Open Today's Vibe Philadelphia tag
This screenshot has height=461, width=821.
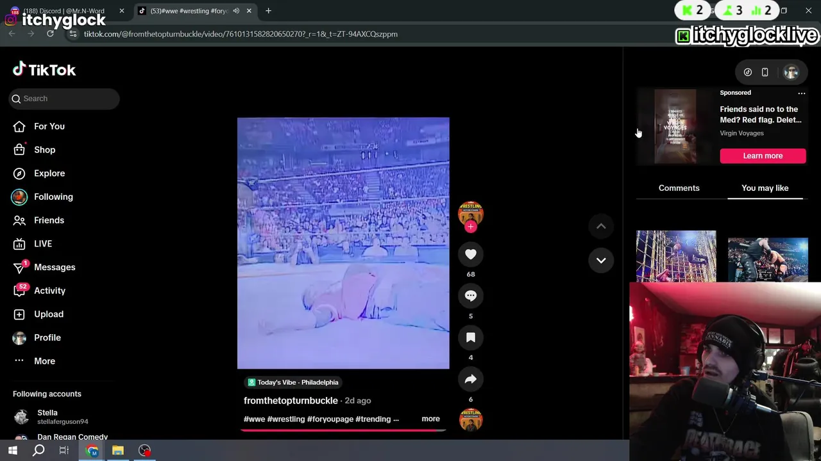click(292, 382)
